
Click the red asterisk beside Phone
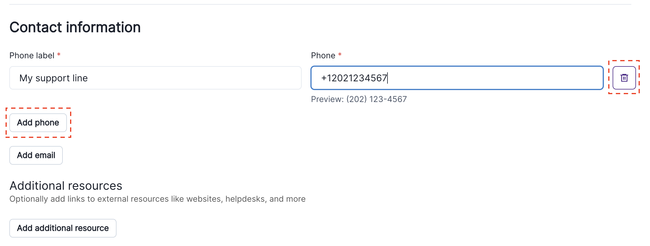[x=340, y=55]
